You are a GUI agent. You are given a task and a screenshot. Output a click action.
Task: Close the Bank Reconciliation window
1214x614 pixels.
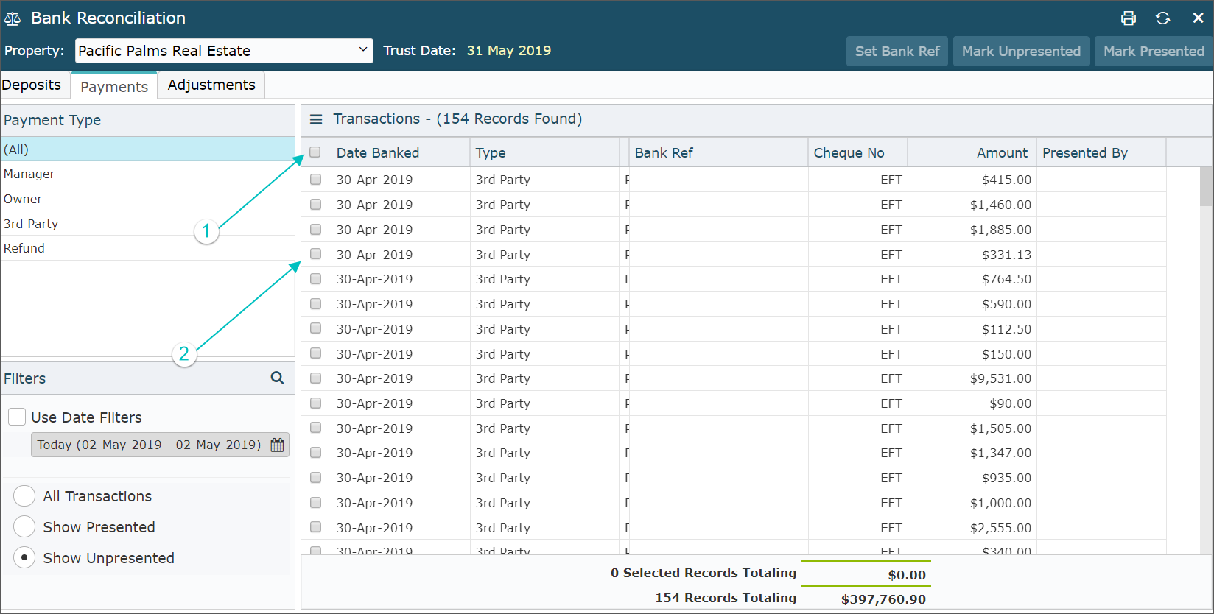[1198, 18]
